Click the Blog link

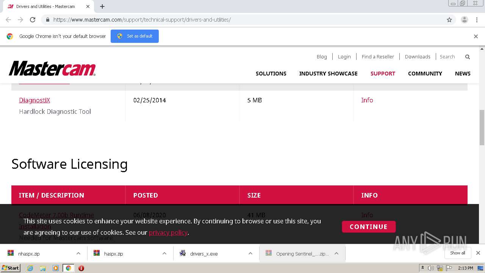(322, 56)
